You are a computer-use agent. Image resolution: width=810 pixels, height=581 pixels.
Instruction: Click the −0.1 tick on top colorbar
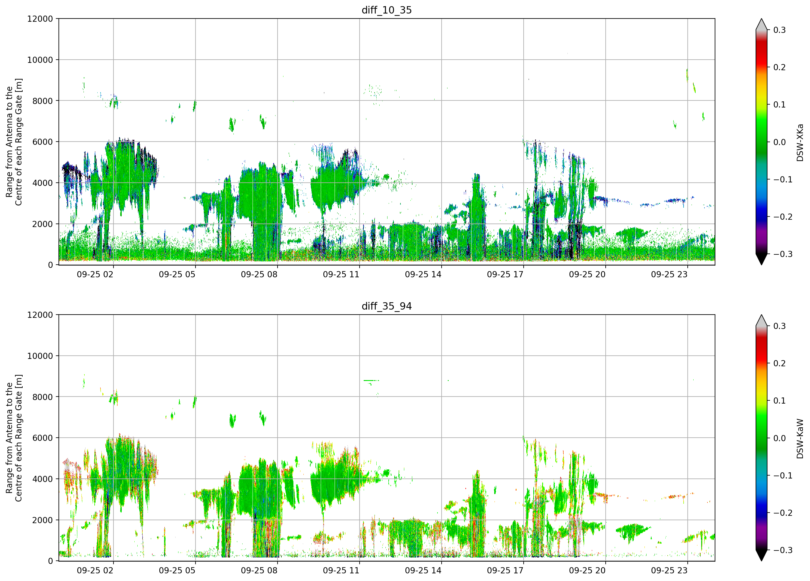coord(783,179)
